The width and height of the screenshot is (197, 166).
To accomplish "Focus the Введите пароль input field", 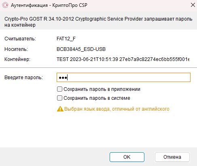I will tap(123, 78).
